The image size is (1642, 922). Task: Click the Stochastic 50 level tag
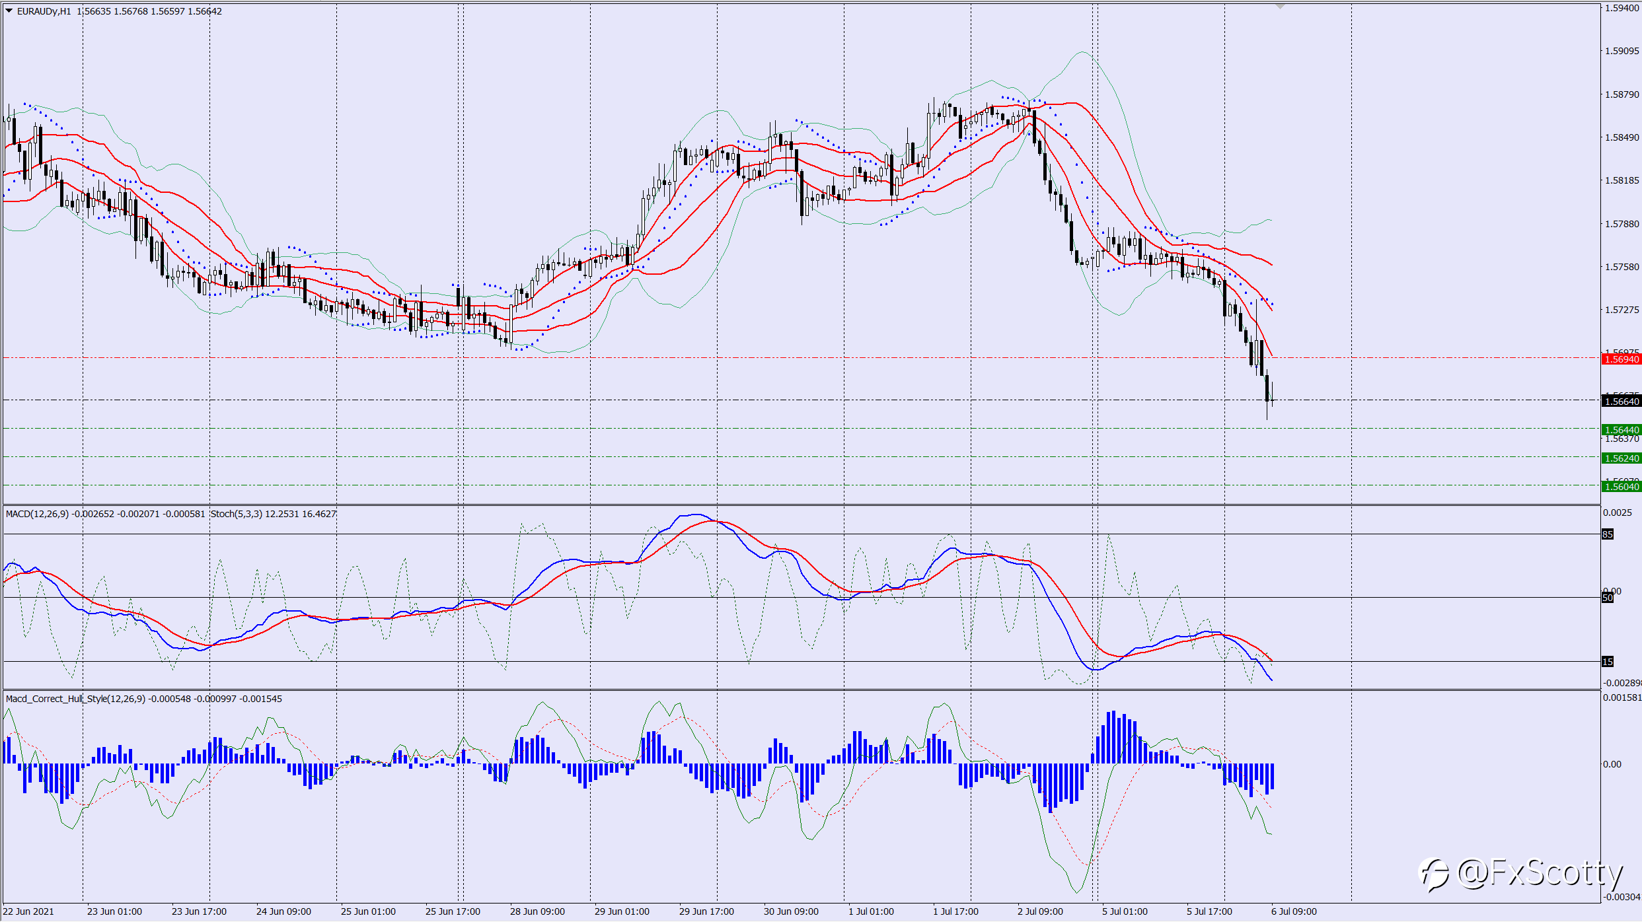1608,598
